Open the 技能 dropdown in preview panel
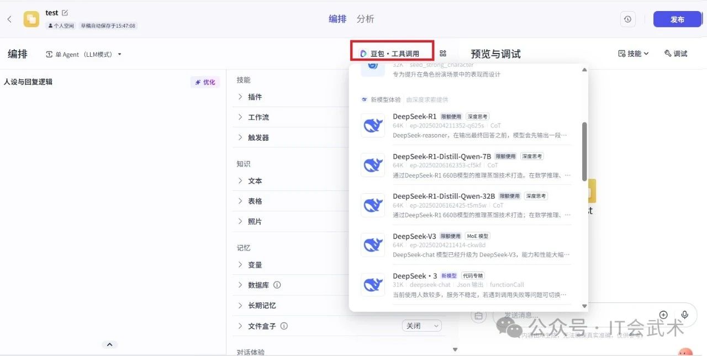707x356 pixels. point(634,54)
